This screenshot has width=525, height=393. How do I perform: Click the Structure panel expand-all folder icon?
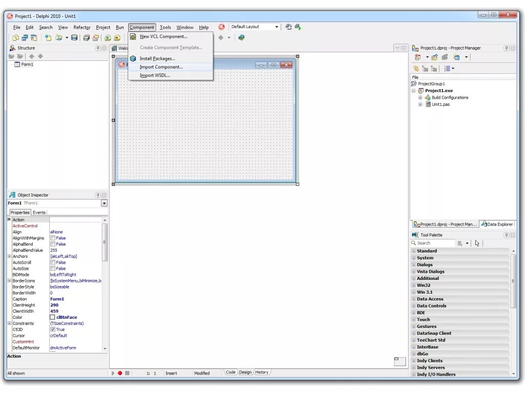point(11,56)
